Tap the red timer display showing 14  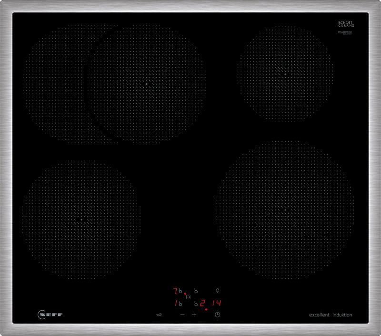tap(217, 303)
